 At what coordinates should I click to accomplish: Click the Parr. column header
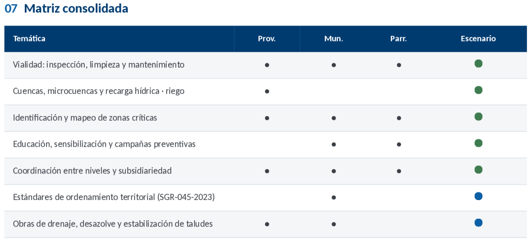click(x=399, y=38)
